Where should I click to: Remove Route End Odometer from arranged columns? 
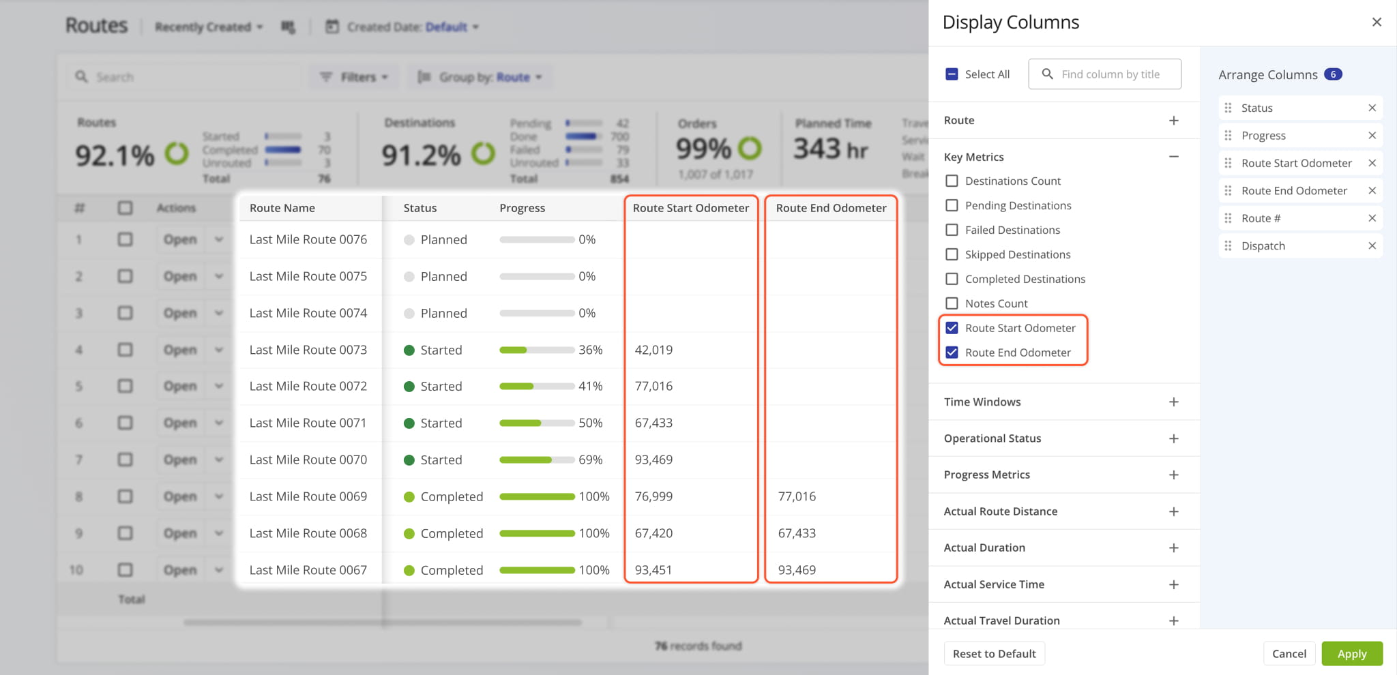[x=1372, y=191]
